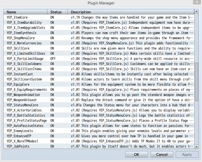The image size is (202, 162).
Task: Click the description about logging battle statistics
Action: [132, 116]
